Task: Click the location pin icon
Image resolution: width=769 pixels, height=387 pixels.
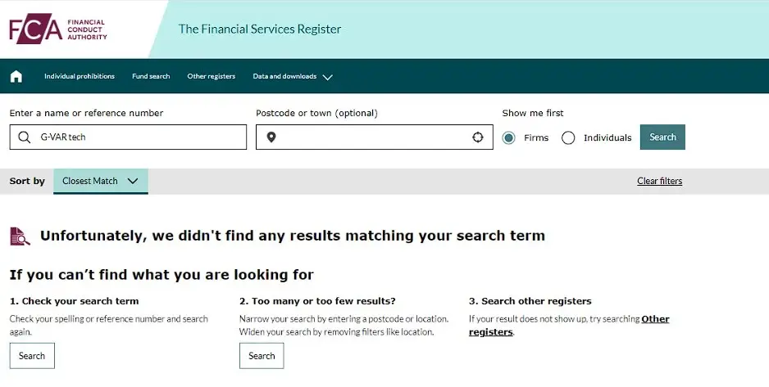Action: (271, 137)
